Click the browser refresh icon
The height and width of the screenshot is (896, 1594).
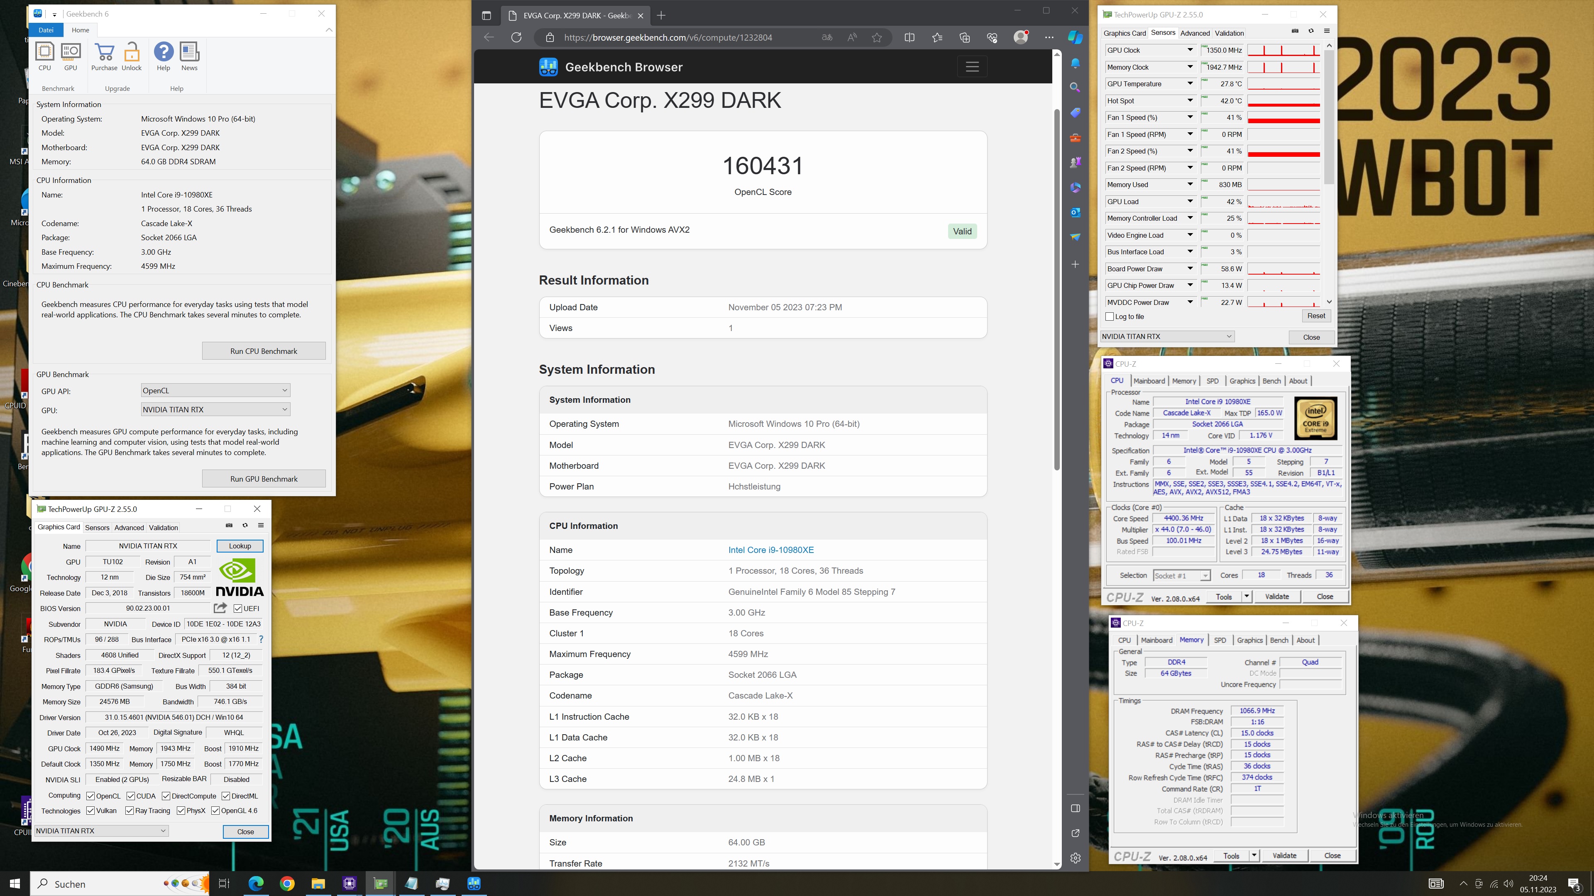click(x=516, y=38)
